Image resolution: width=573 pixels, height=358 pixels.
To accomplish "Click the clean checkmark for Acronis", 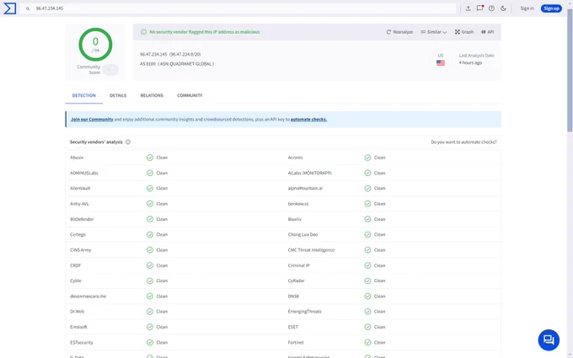I will (x=367, y=158).
